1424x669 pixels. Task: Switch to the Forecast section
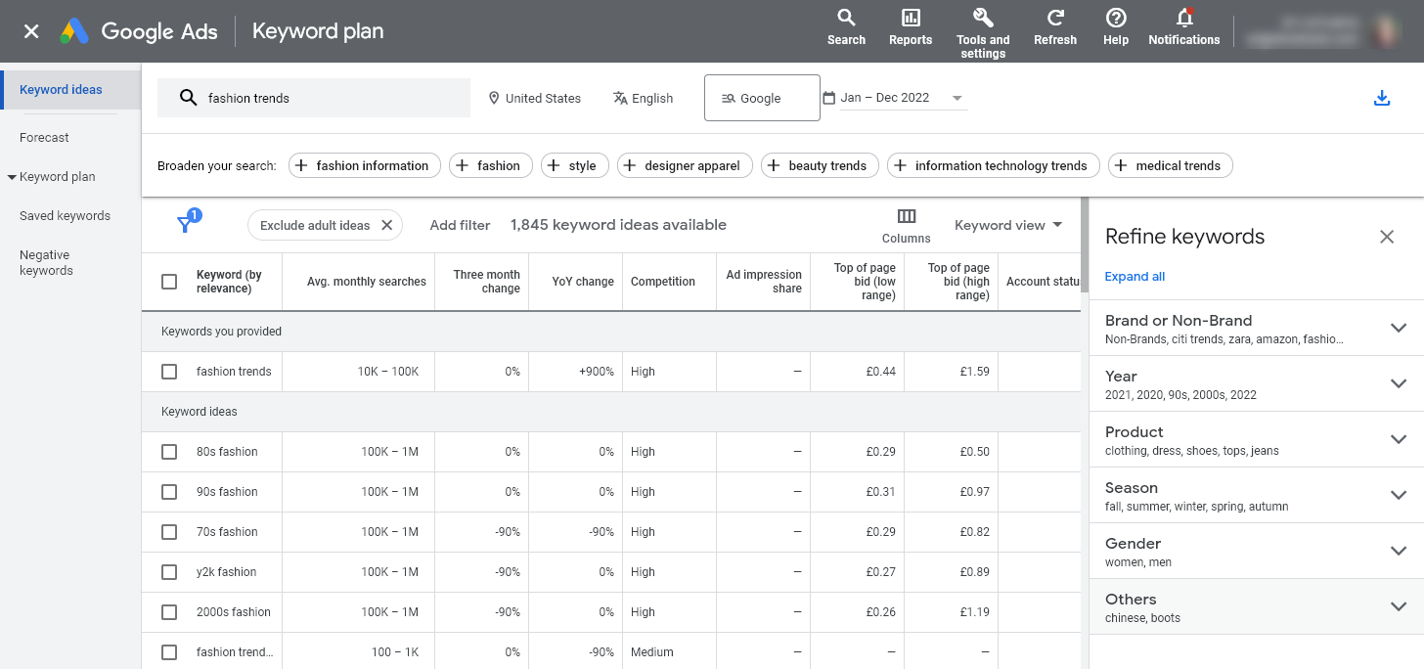[x=44, y=137]
